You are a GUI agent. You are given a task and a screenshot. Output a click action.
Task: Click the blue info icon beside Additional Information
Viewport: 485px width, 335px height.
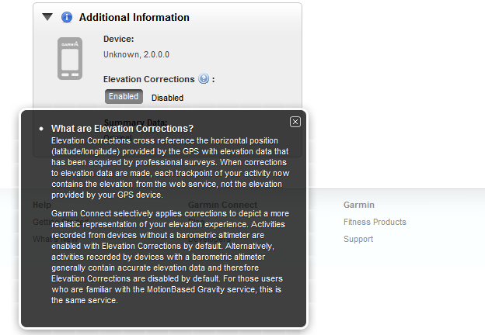pyautogui.click(x=67, y=17)
